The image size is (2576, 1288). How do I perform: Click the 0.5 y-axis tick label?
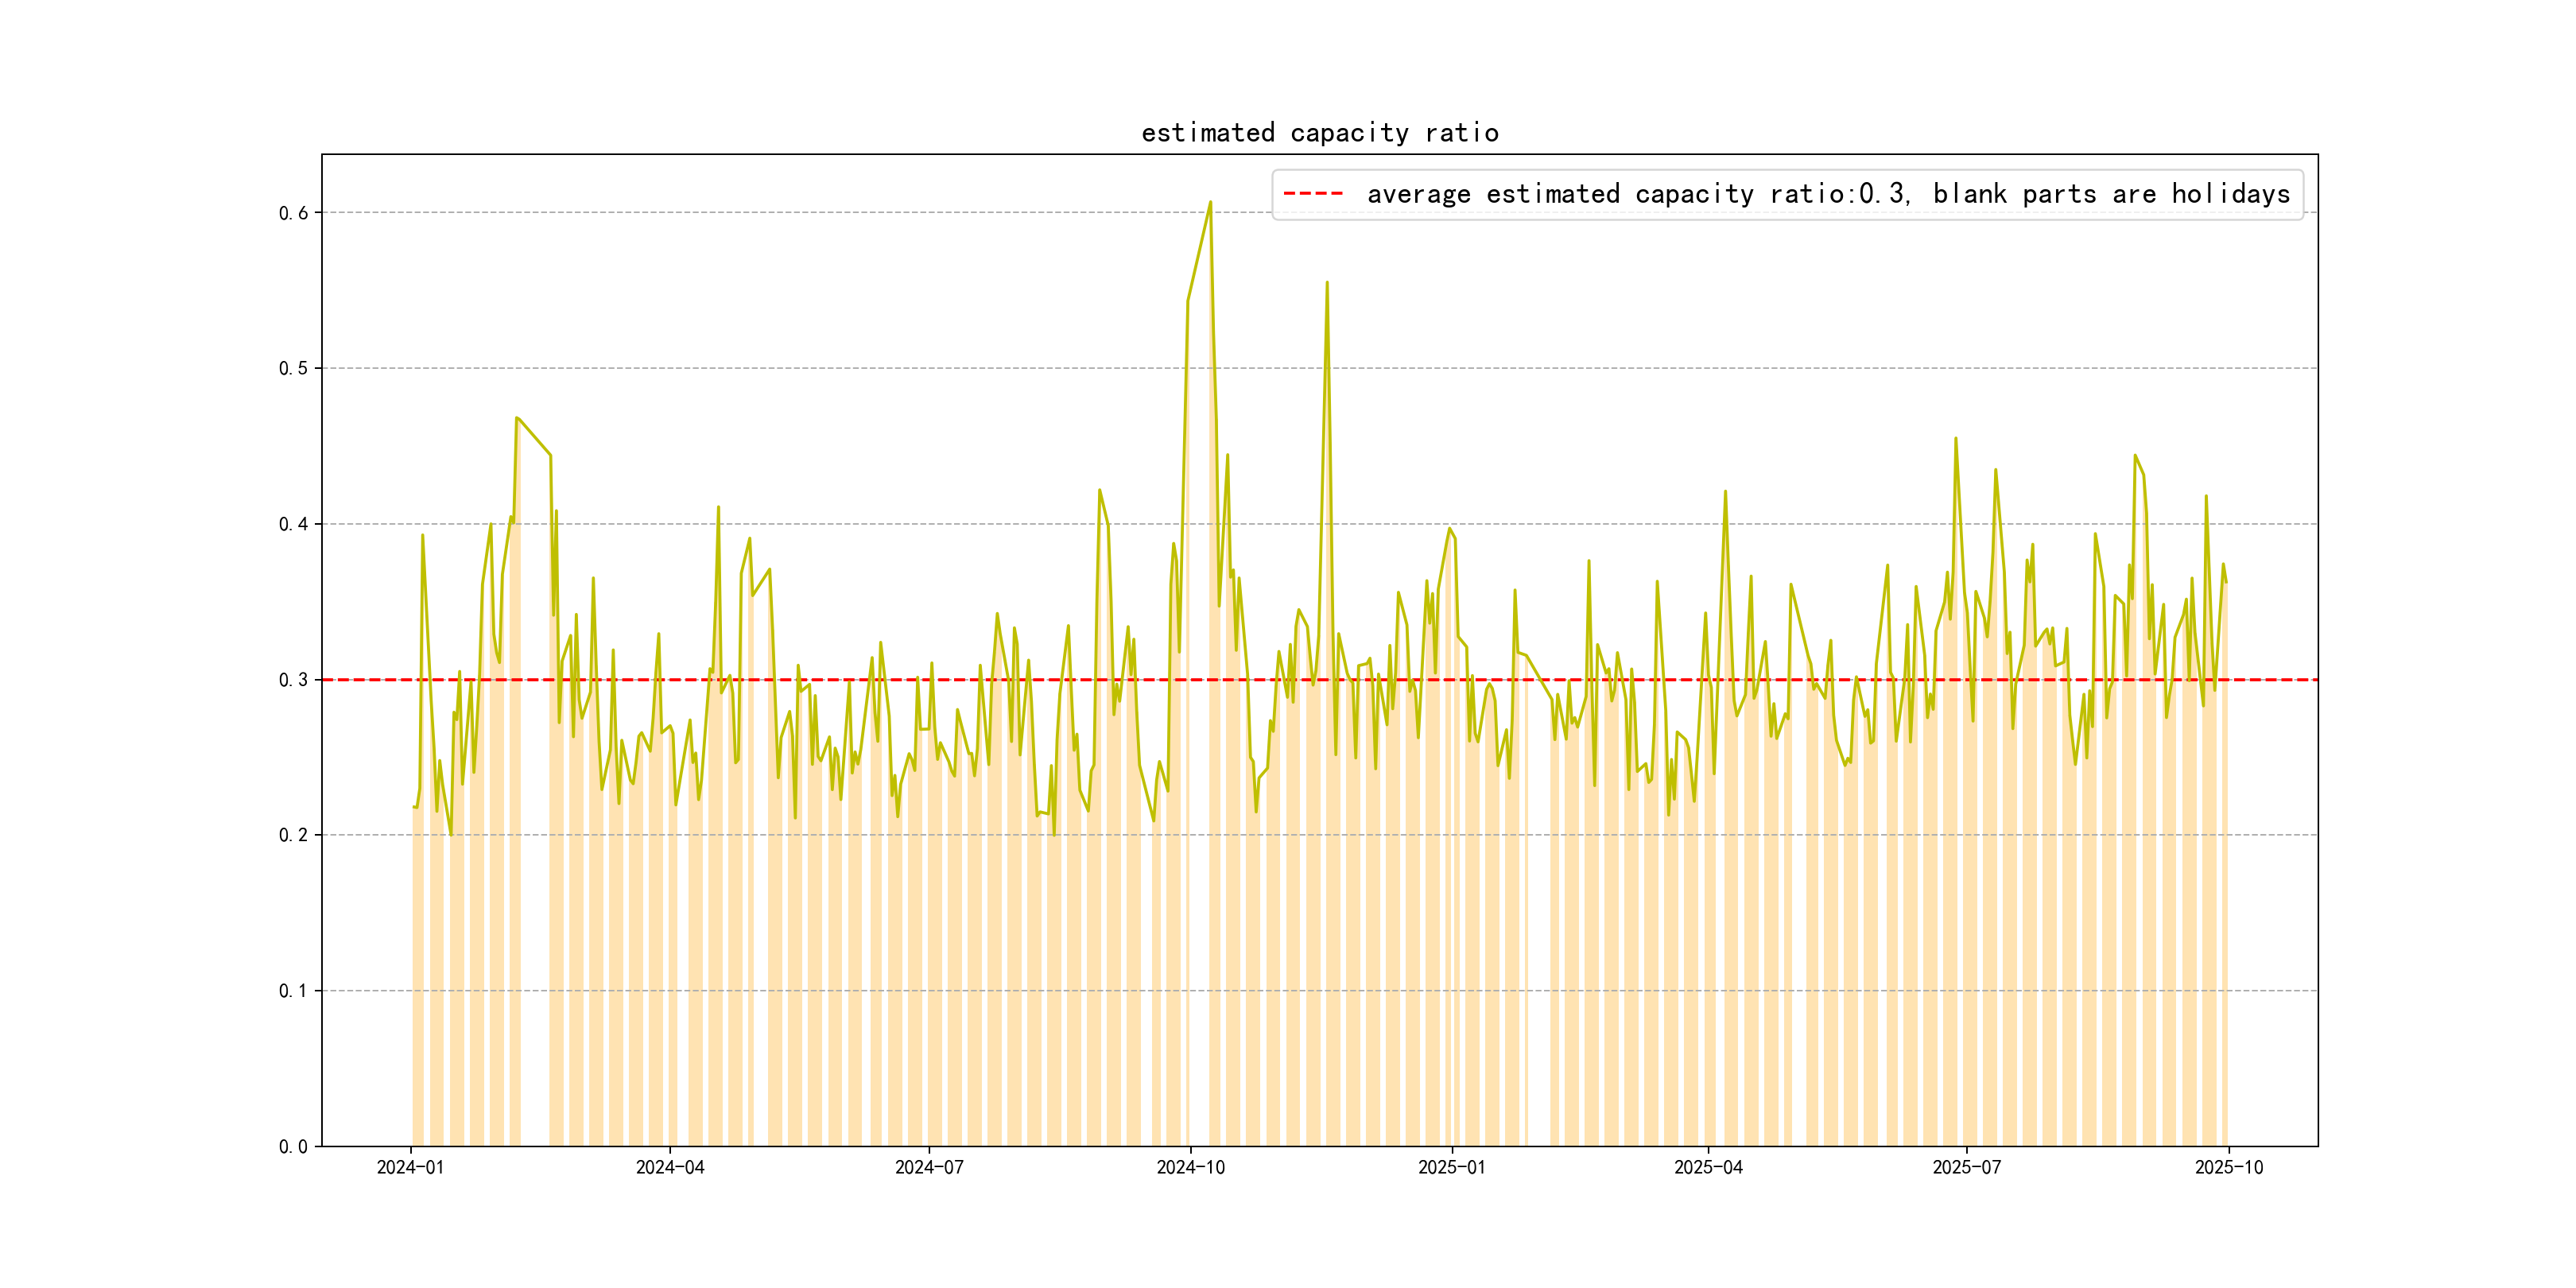pos(293,368)
